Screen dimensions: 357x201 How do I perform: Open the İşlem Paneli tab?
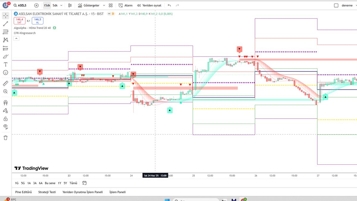click(x=118, y=192)
